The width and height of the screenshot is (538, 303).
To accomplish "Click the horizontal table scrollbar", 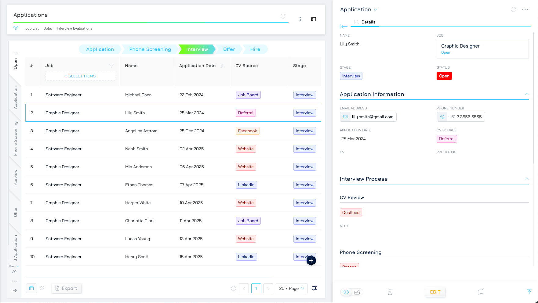I will click(149, 277).
